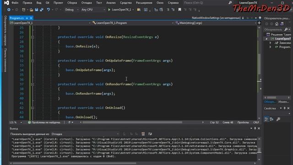Click the clear output icon in Output panel
Viewport: 293px width, 165px height.
[x=143, y=134]
